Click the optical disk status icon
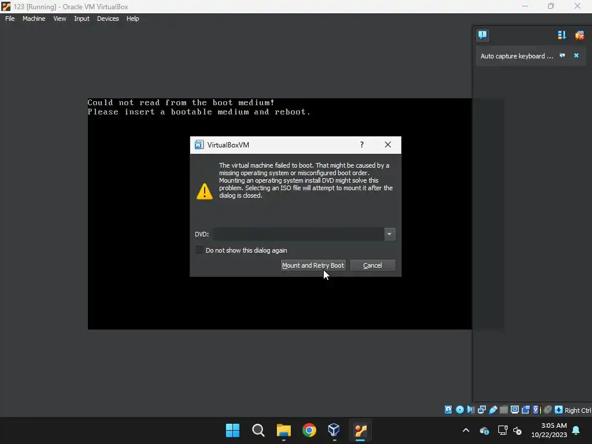592x444 pixels. click(x=460, y=410)
